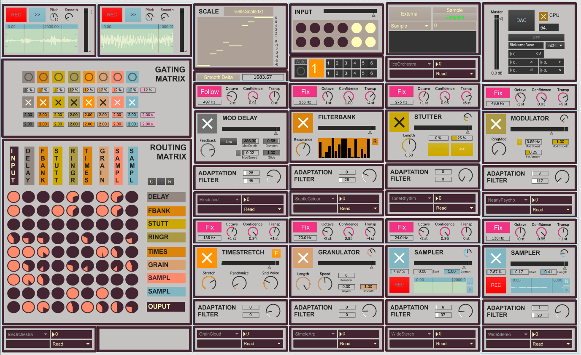
Task: Click the light blue gating matrix circle
Action: point(132,77)
